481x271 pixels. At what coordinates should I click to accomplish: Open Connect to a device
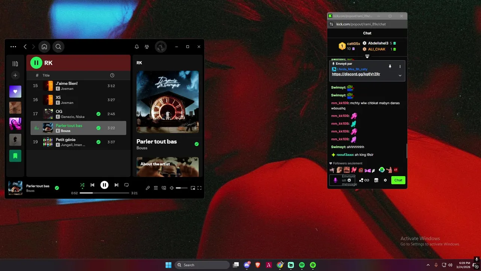coord(164,188)
